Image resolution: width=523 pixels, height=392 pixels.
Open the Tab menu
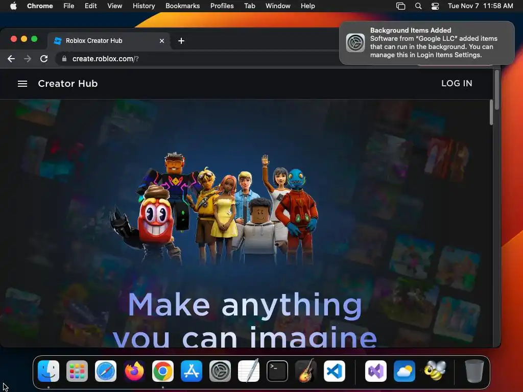(x=249, y=6)
